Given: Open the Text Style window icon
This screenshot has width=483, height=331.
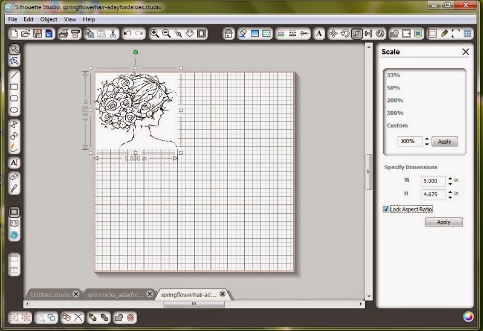Looking at the screenshot, I should click(x=319, y=33).
